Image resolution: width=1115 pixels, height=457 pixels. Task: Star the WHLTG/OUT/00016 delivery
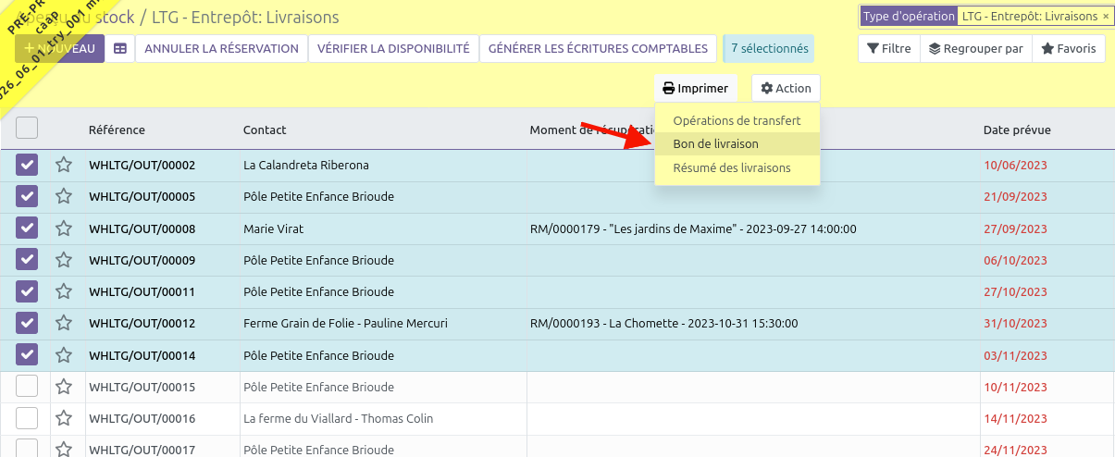coord(64,418)
